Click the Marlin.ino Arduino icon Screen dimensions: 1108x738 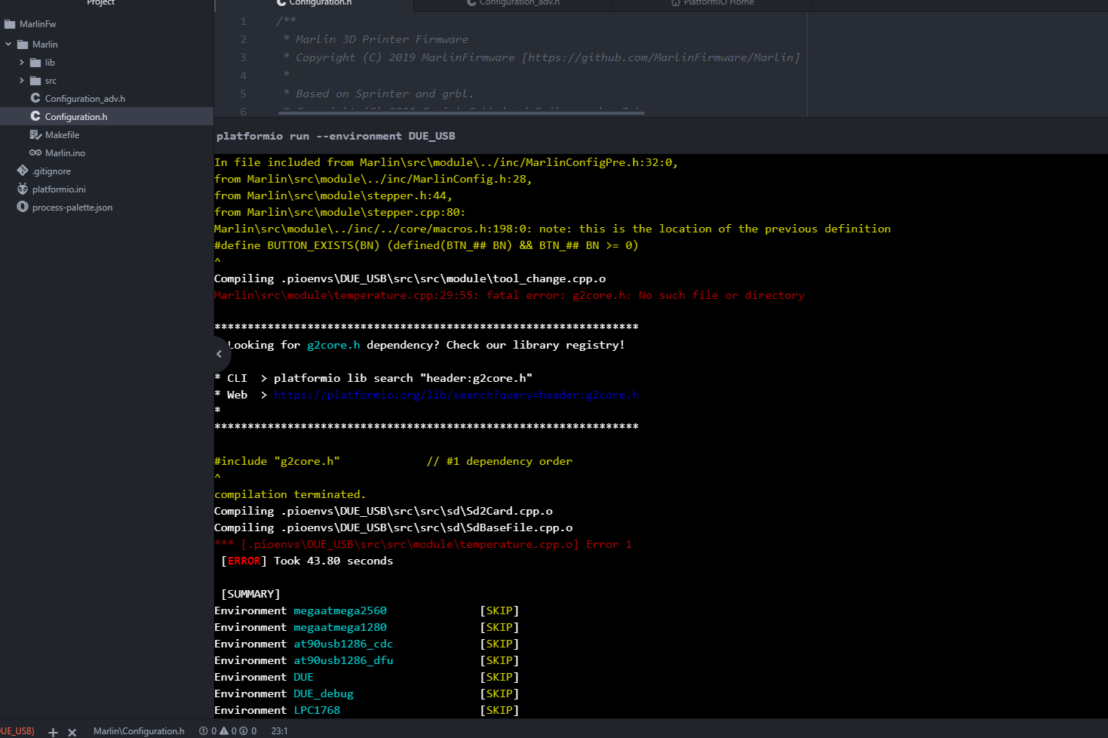point(35,152)
